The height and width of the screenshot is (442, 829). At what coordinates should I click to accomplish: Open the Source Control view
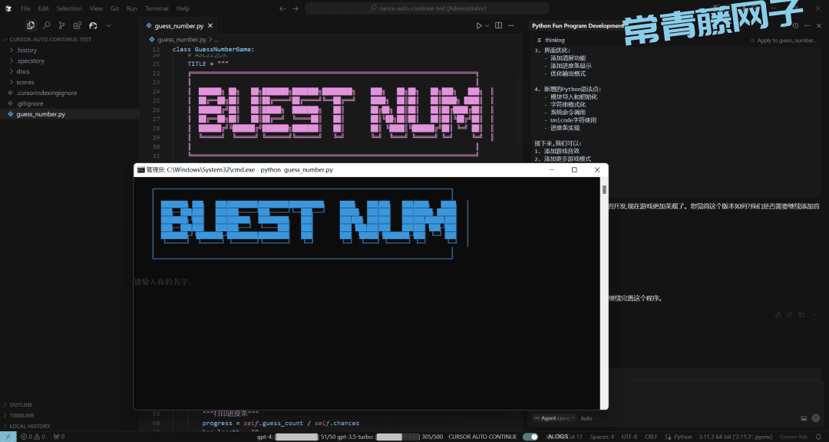tap(62, 25)
